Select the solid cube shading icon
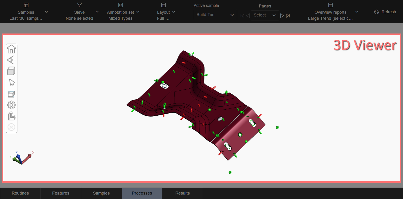The width and height of the screenshot is (403, 199). (11, 71)
